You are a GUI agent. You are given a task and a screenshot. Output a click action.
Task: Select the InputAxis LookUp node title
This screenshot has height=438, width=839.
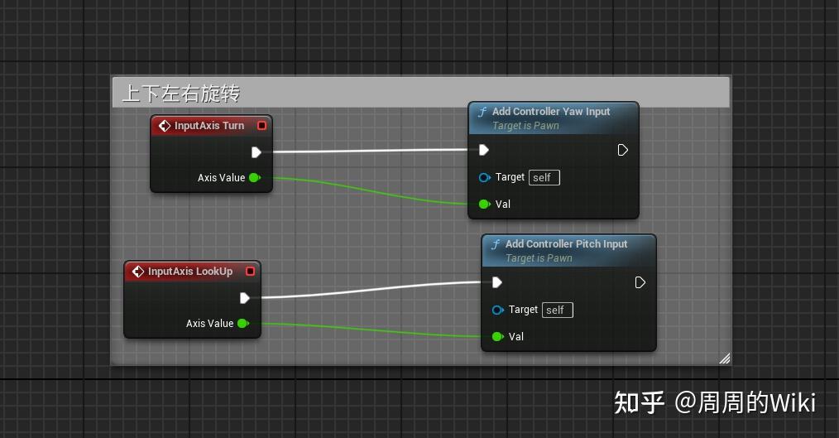(190, 272)
